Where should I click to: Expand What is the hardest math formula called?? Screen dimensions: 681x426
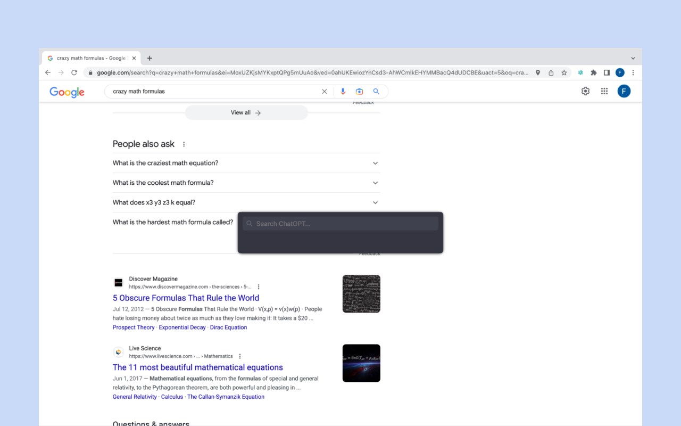(x=173, y=222)
